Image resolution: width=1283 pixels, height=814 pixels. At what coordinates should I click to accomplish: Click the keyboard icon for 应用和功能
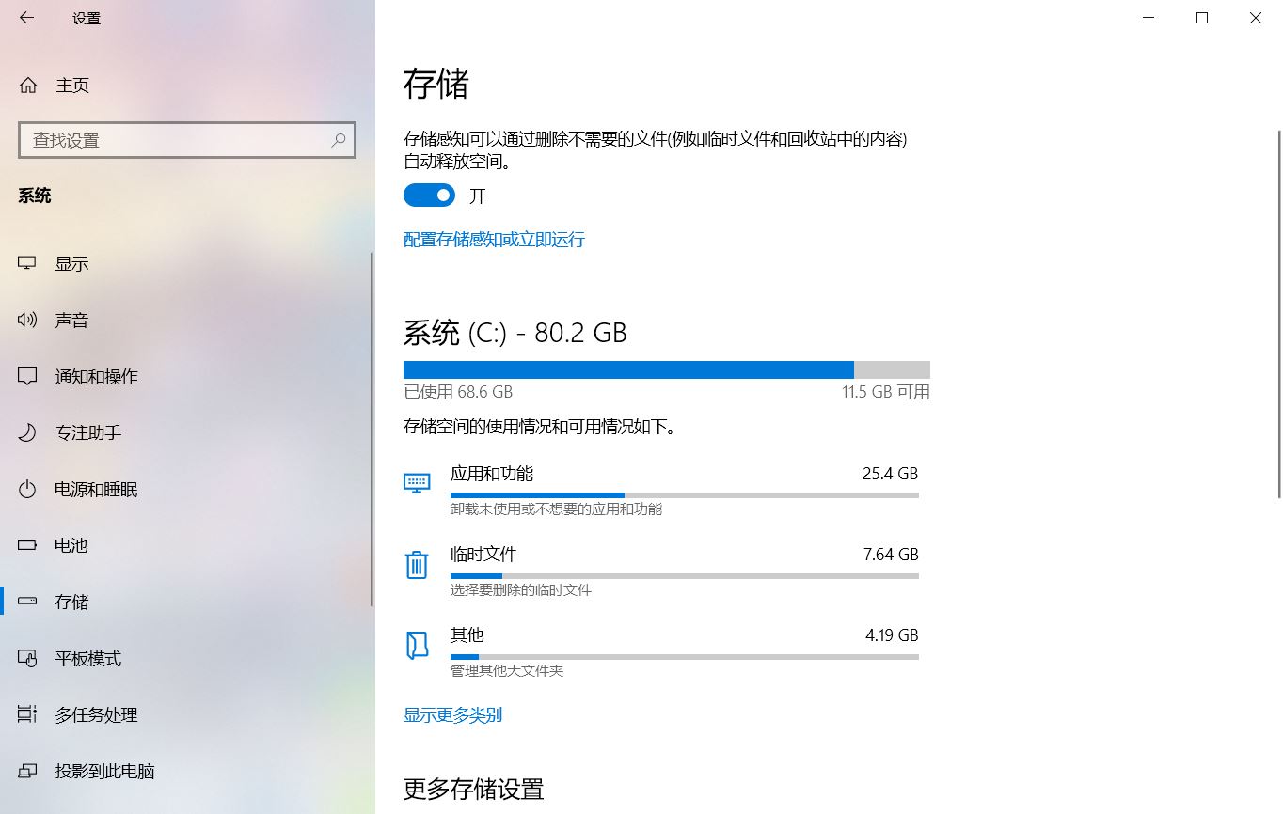pos(417,482)
